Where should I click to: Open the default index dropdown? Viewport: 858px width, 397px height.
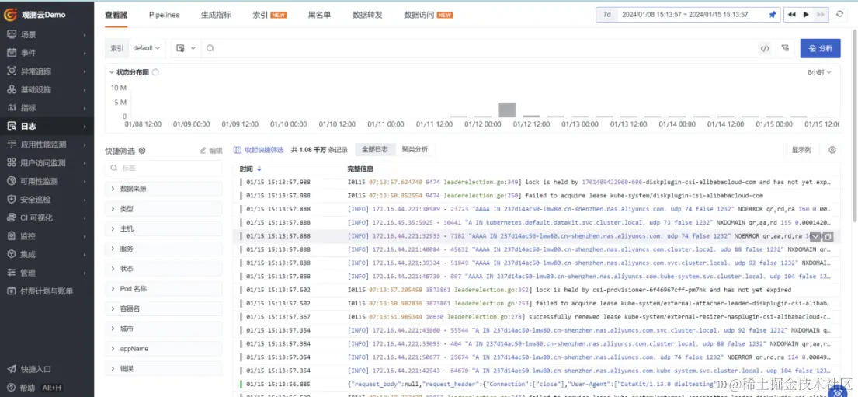[146, 48]
